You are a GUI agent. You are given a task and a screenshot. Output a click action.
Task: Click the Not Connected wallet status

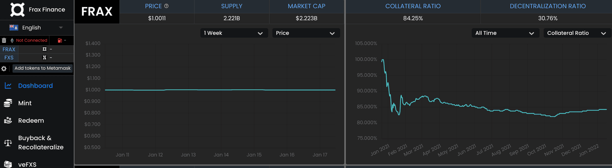(x=31, y=41)
